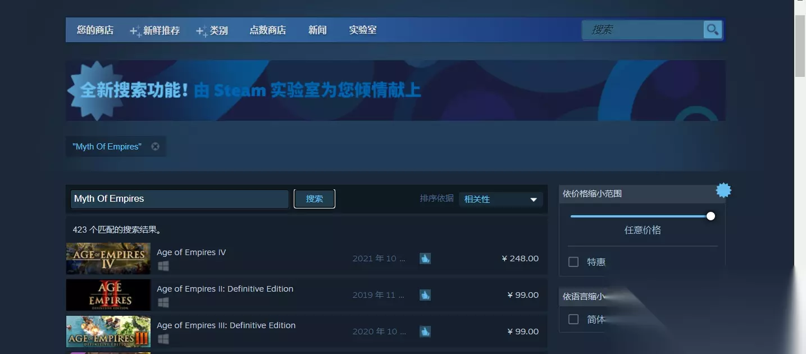Click the 搜索 button
This screenshot has width=806, height=354.
[315, 199]
